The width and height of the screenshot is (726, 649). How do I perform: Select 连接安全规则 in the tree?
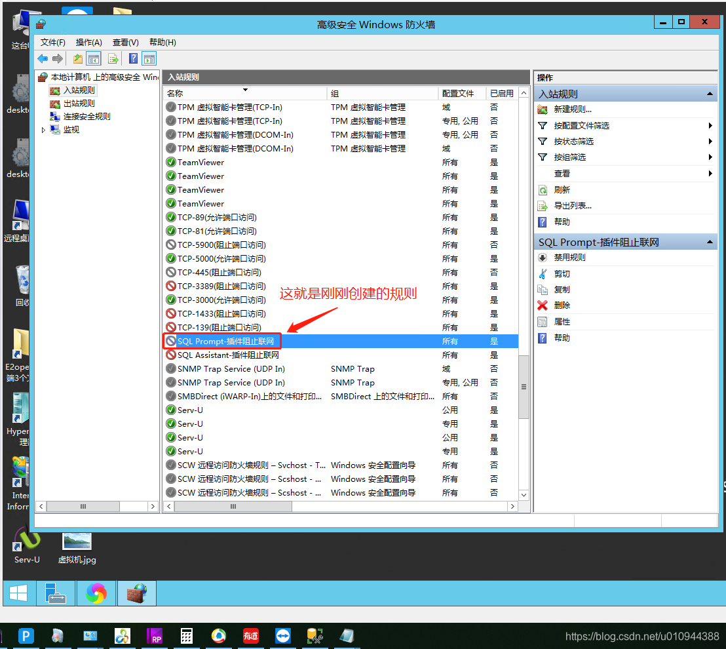87,116
